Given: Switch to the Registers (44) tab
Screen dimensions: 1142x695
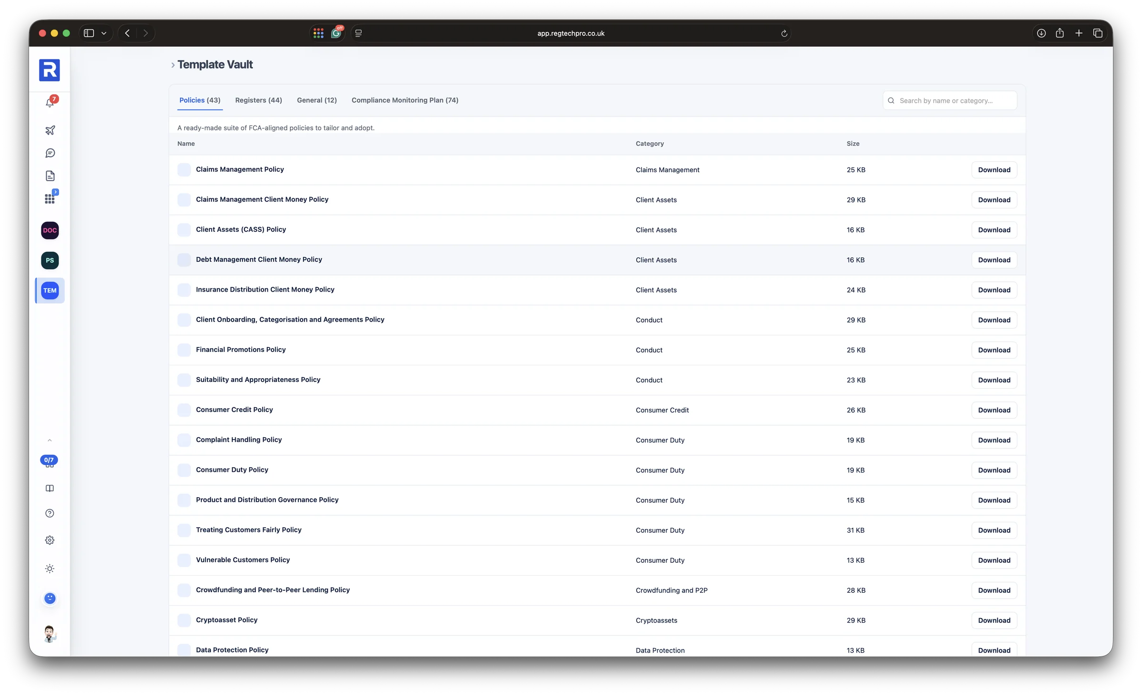Looking at the screenshot, I should 258,100.
